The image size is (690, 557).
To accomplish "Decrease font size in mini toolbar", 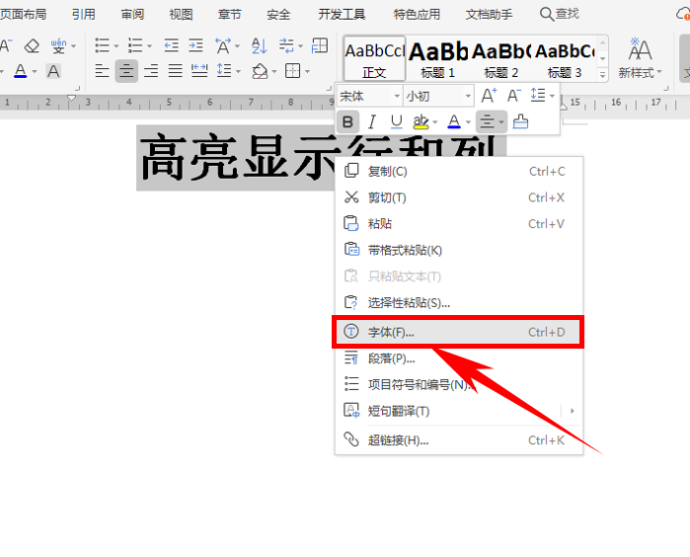I will (x=513, y=96).
